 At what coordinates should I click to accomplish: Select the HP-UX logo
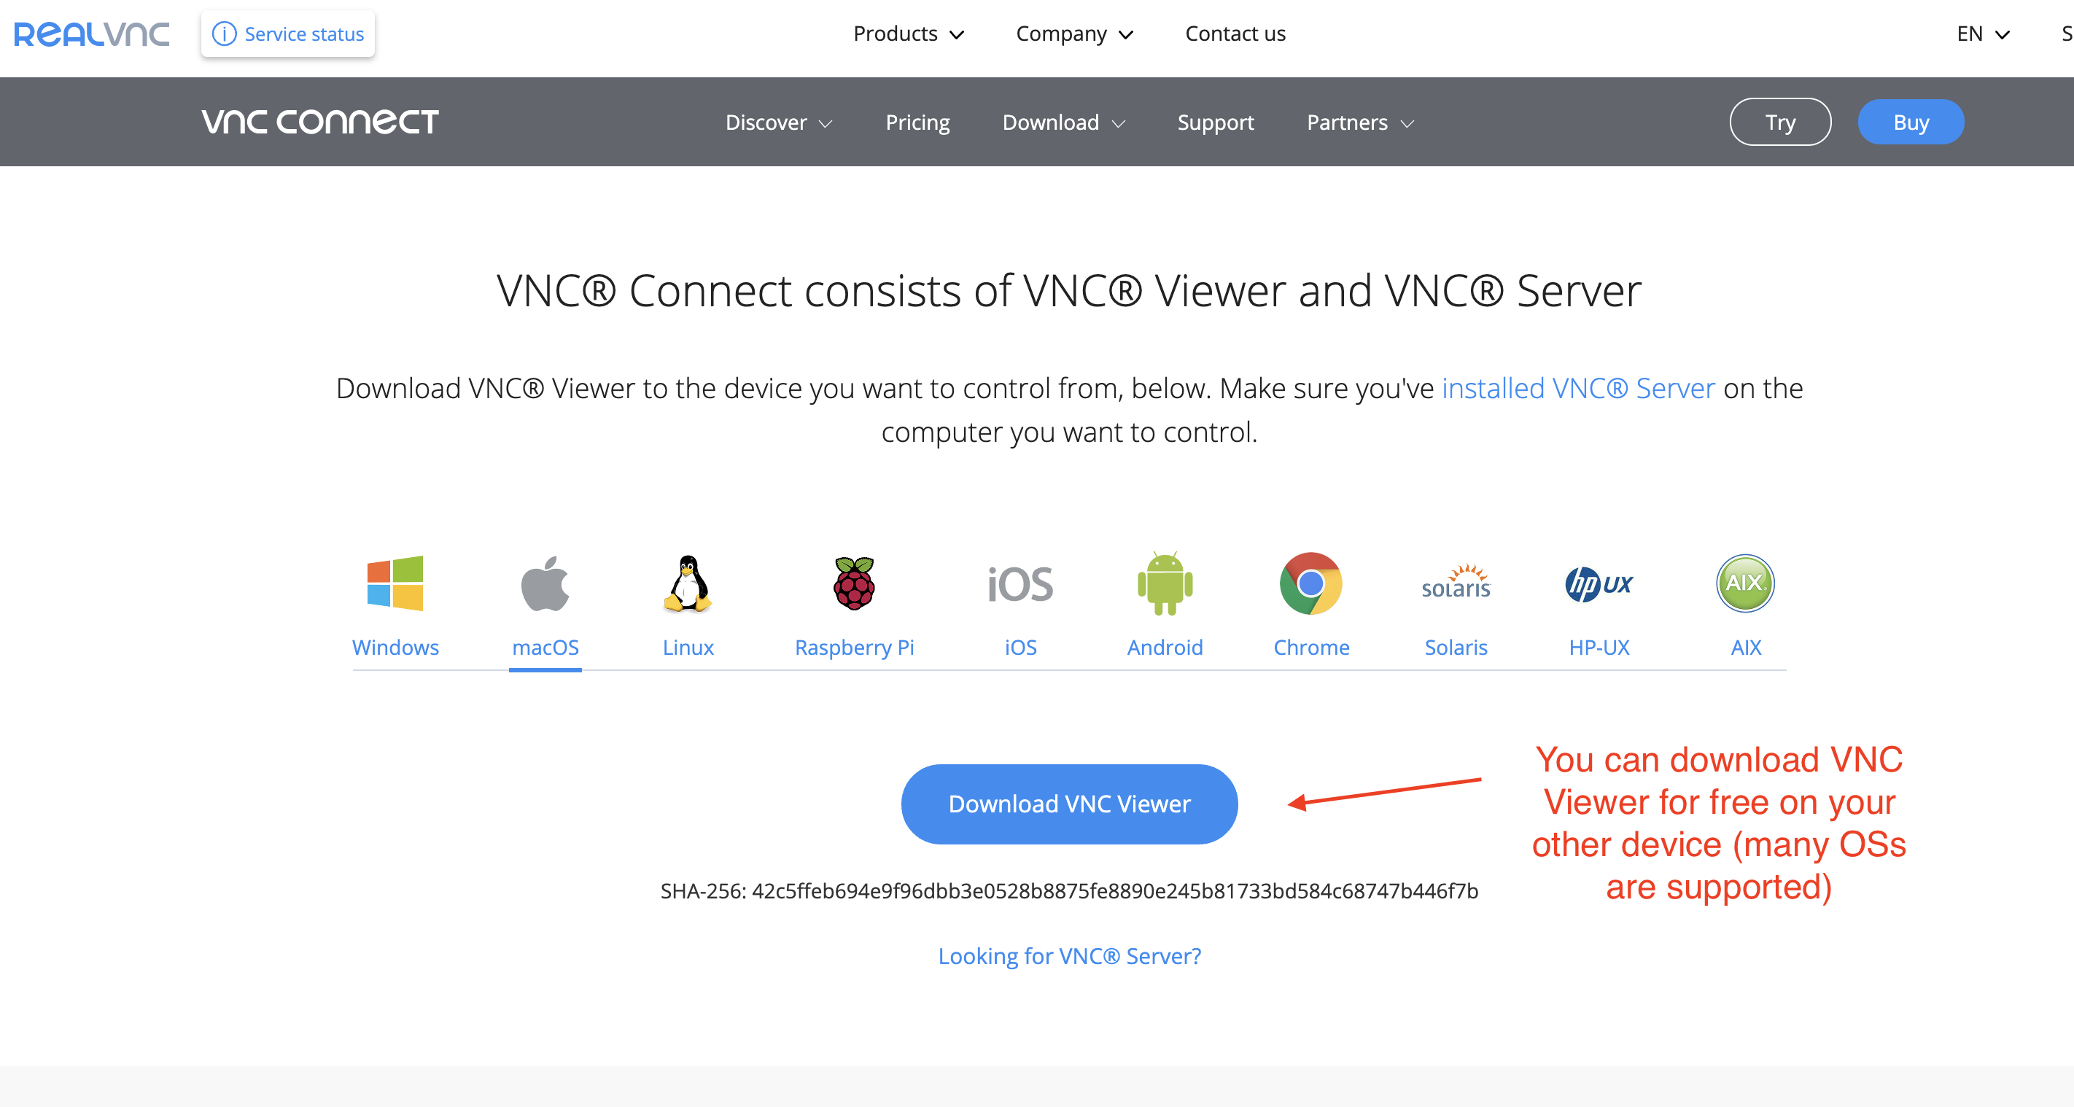1599,583
